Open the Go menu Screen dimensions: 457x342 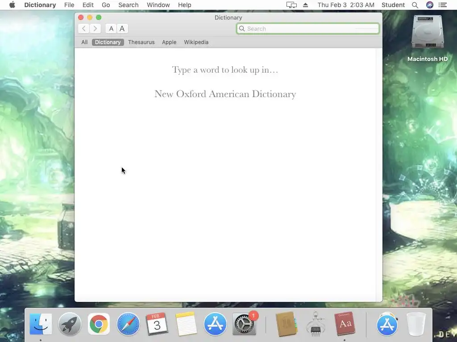coord(106,5)
